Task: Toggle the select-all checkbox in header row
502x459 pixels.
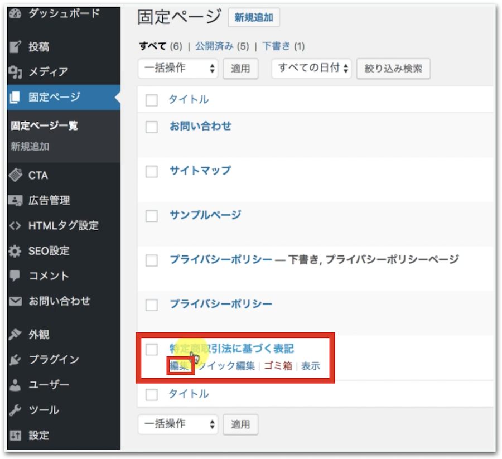Action: pyautogui.click(x=152, y=100)
